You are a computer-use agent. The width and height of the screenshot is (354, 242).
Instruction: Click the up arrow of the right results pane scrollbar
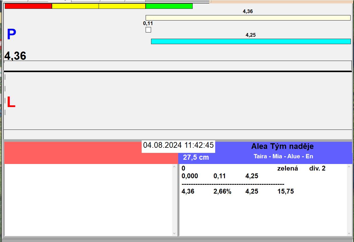(x=349, y=167)
